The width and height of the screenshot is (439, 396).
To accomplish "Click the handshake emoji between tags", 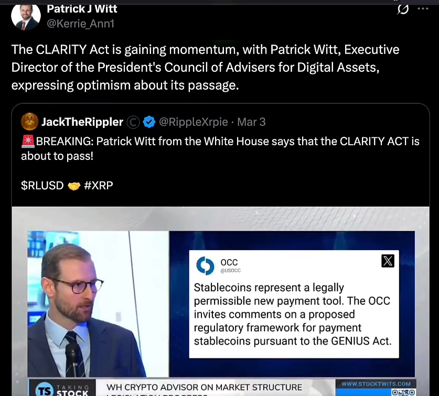I will point(74,186).
